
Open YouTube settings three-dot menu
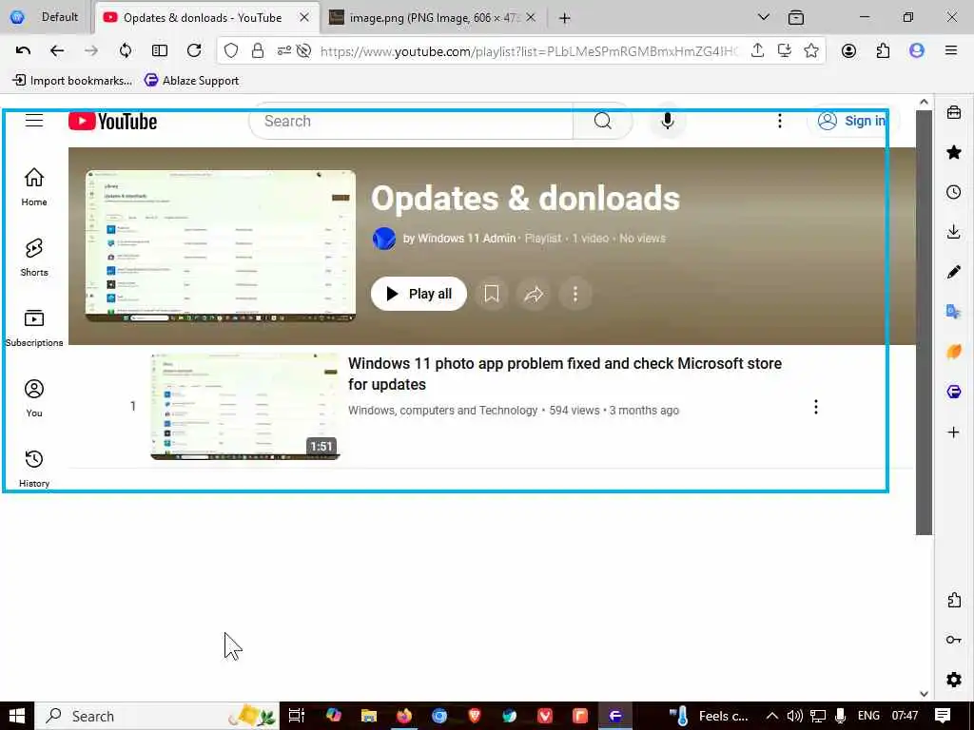click(780, 121)
